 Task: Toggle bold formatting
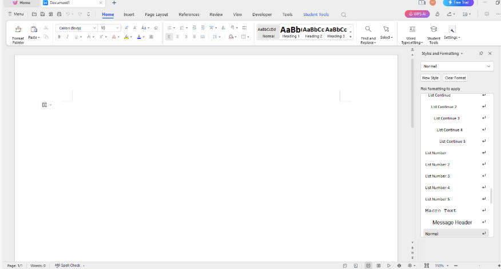[x=59, y=37]
